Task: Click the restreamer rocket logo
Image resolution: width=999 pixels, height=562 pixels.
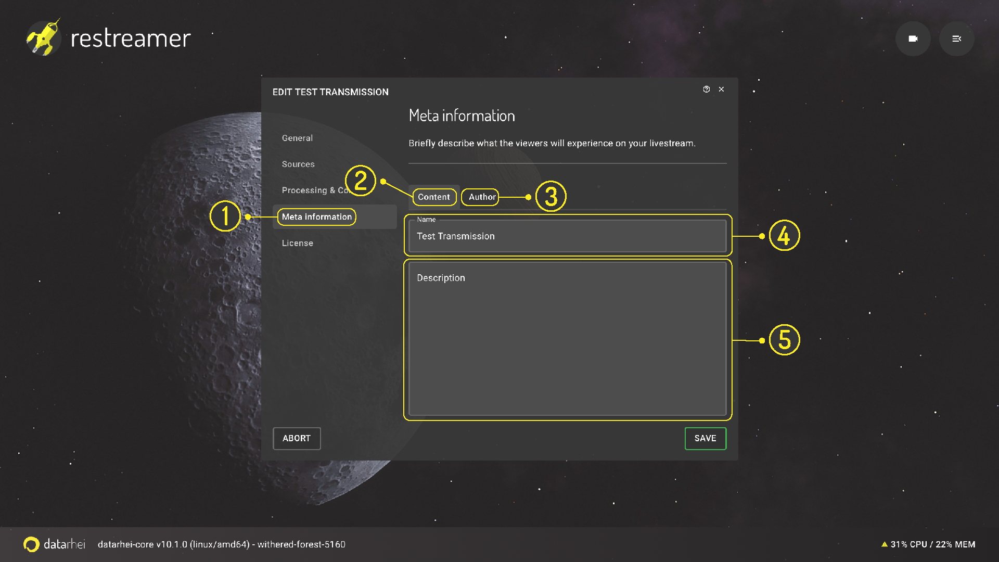Action: click(44, 38)
